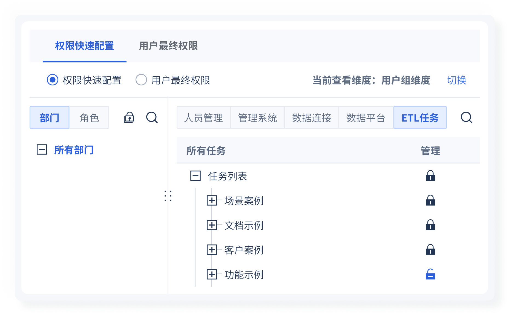Click the blue unlocked icon for 功能示例
The image size is (509, 317).
(430, 274)
